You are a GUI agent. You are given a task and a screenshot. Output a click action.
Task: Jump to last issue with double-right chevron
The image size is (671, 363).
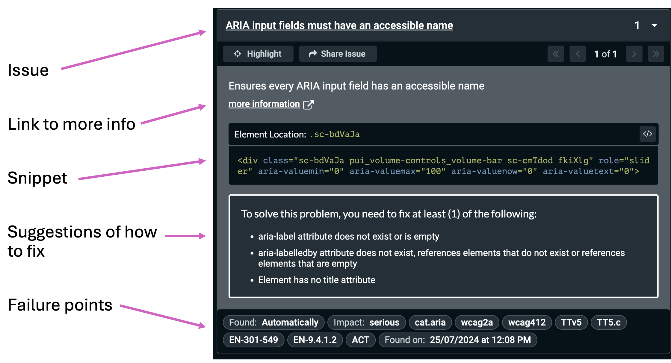[656, 54]
